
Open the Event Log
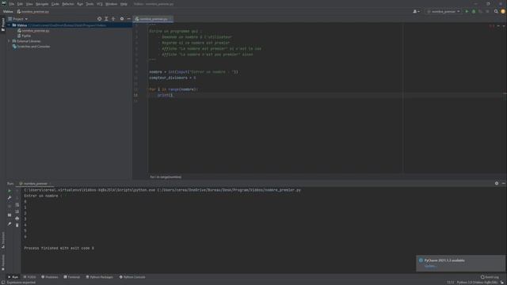pyautogui.click(x=490, y=277)
